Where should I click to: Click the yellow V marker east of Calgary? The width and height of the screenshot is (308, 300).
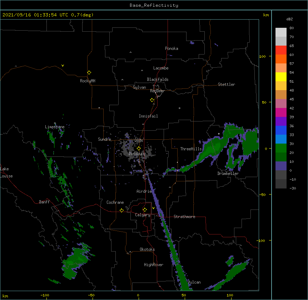tap(153, 208)
